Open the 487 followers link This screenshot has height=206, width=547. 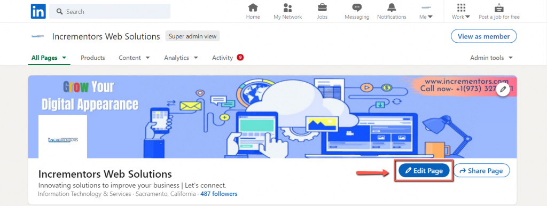pos(218,194)
